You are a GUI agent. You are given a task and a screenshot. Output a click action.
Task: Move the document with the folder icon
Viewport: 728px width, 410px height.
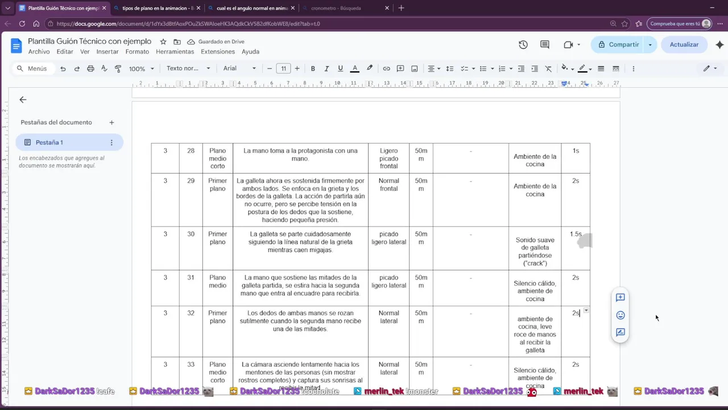177,42
